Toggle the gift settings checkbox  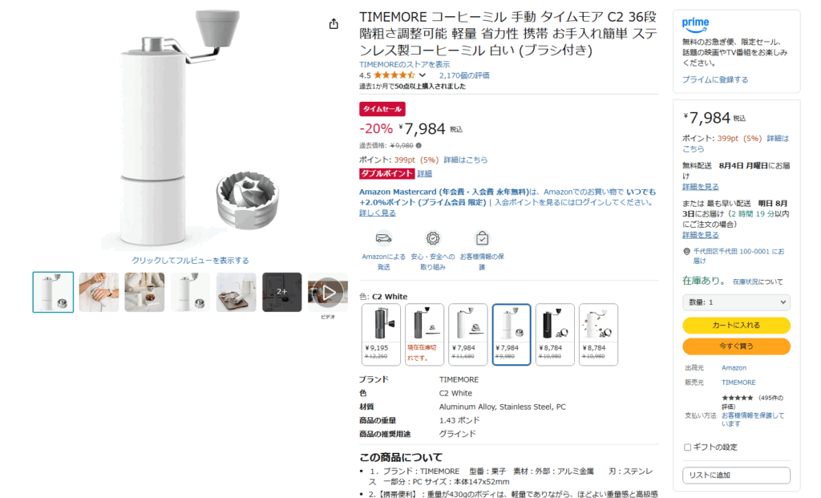point(687,447)
